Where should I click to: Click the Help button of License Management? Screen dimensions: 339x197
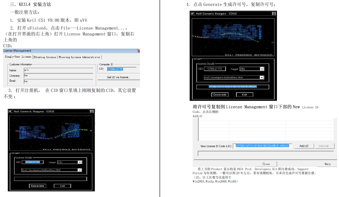pyautogui.click(x=327, y=164)
